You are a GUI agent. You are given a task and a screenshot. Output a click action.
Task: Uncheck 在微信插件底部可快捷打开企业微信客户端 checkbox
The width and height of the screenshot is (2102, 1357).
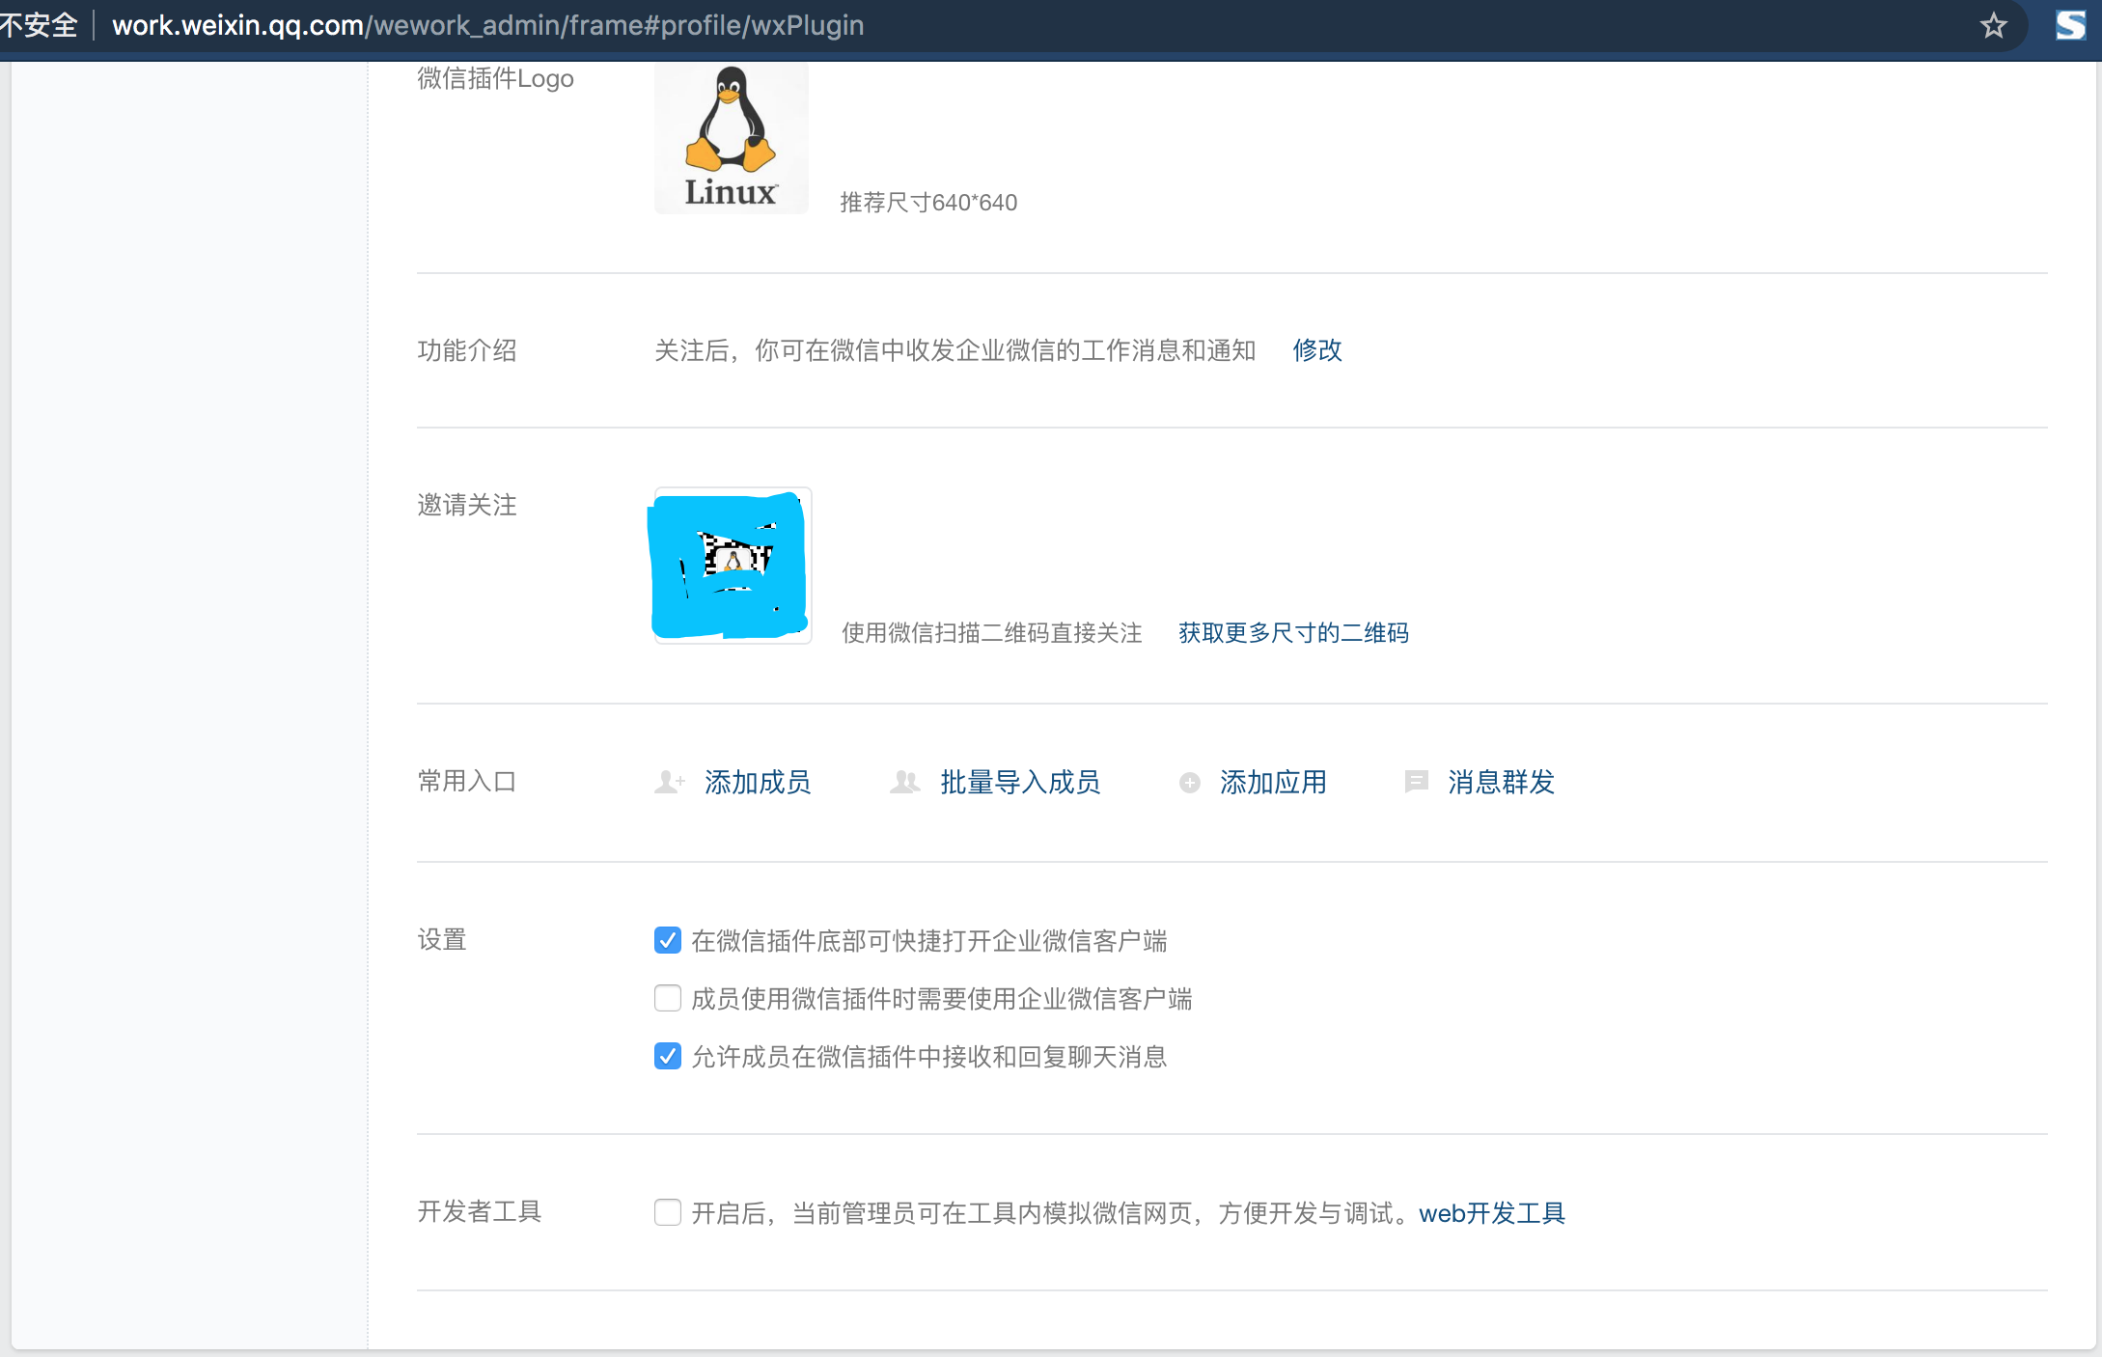[668, 940]
